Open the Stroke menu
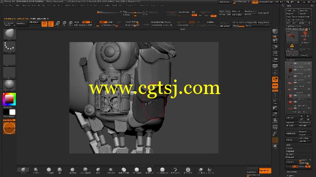This screenshot has height=177, width=316. (121, 5)
